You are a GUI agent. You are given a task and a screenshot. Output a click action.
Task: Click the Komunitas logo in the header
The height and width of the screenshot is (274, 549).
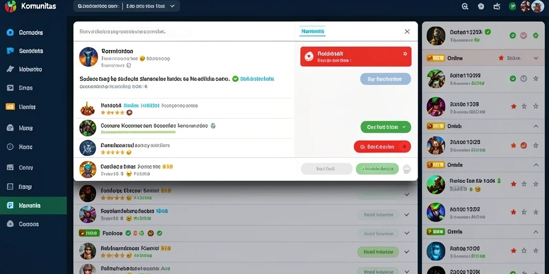point(11,6)
